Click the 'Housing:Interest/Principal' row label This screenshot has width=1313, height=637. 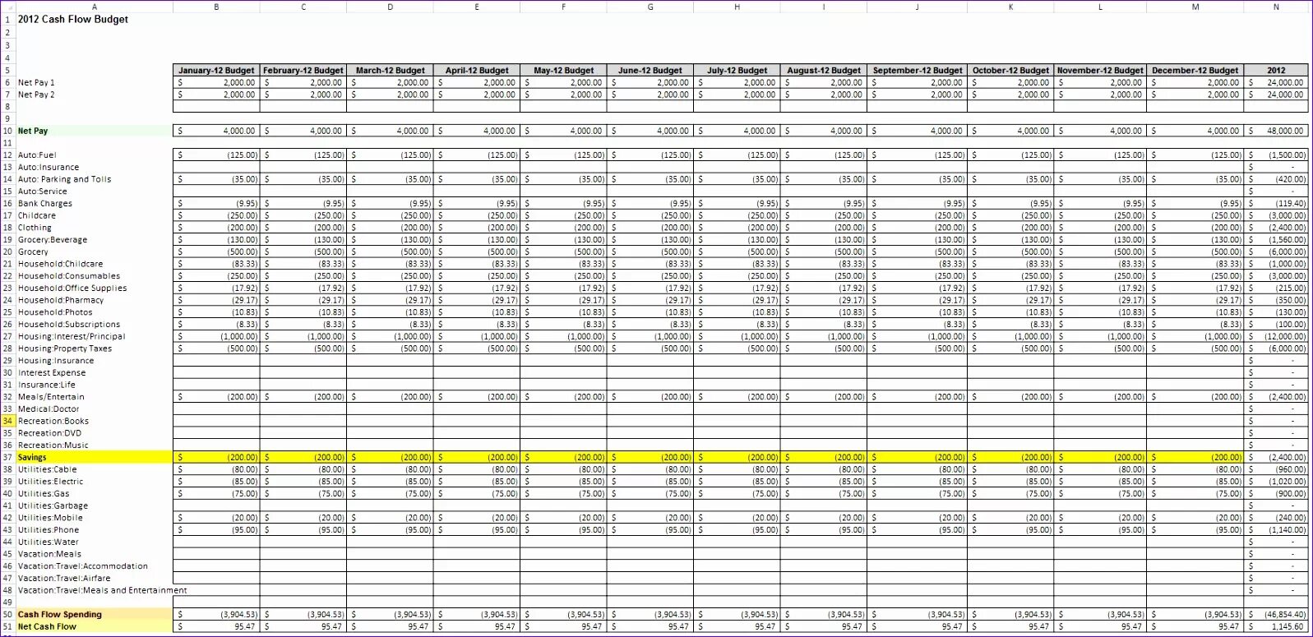coord(72,336)
